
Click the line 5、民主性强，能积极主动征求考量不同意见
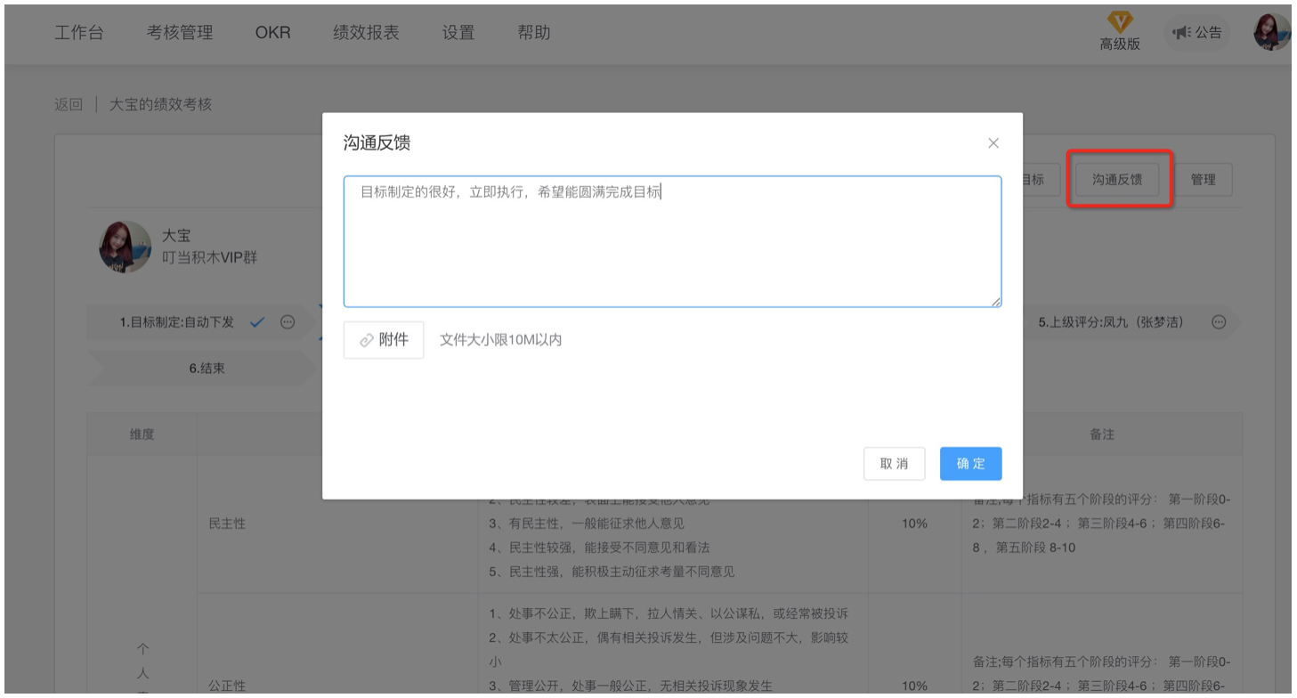click(612, 572)
